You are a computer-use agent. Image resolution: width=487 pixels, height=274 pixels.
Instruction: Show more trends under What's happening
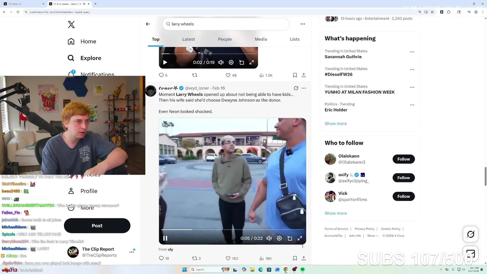coord(336,124)
